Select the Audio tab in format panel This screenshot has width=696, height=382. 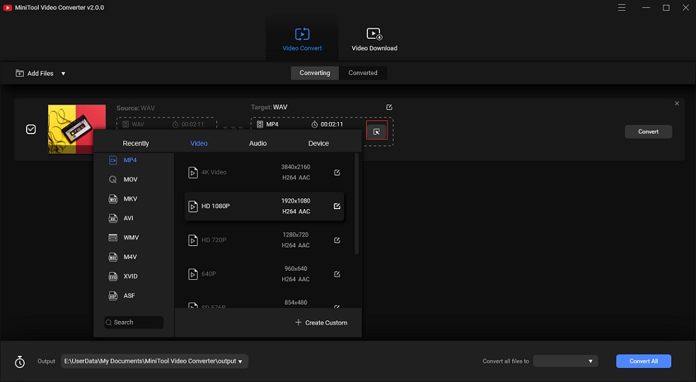coord(258,143)
